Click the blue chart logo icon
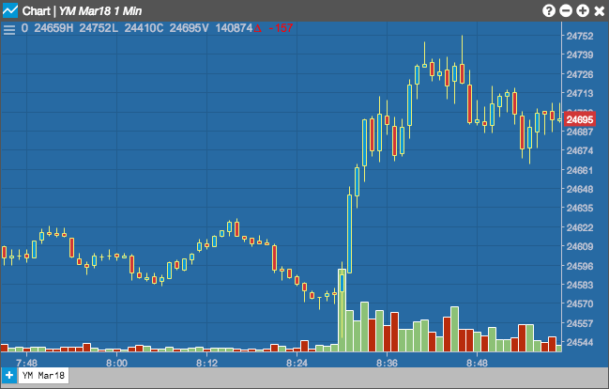This screenshot has height=389, width=609. tap(10, 10)
